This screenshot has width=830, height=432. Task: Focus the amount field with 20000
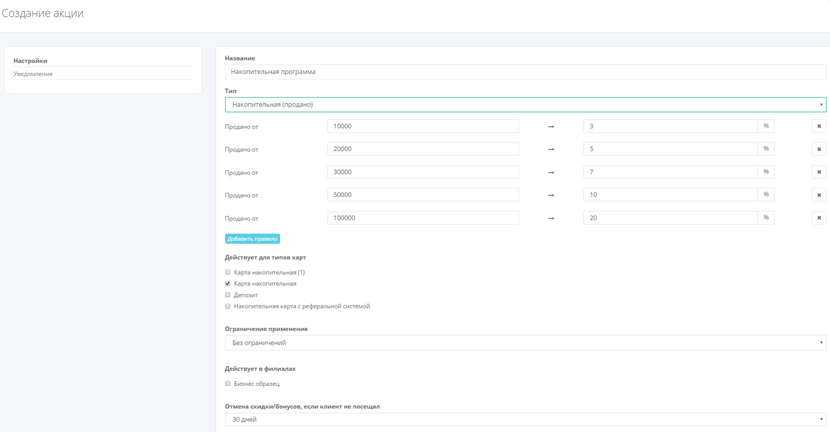(423, 149)
